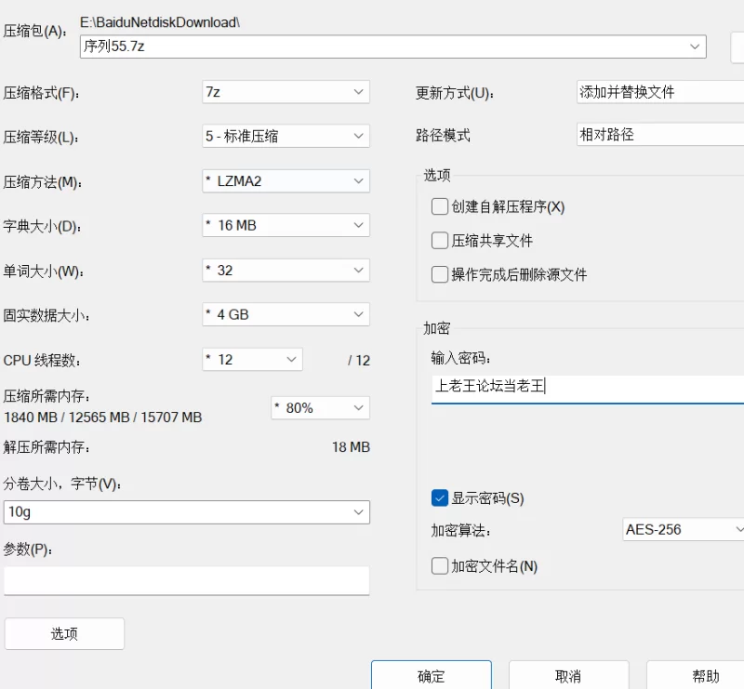Open the CPU 线程数 12 dropdown
This screenshot has width=744, height=689.
click(x=252, y=359)
